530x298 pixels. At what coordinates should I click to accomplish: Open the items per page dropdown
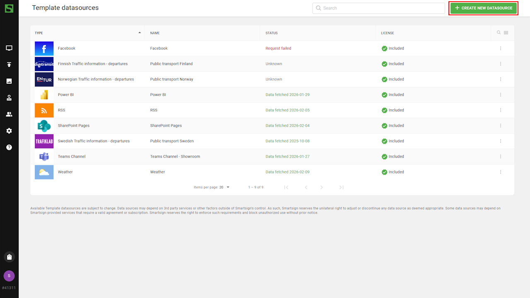224,187
